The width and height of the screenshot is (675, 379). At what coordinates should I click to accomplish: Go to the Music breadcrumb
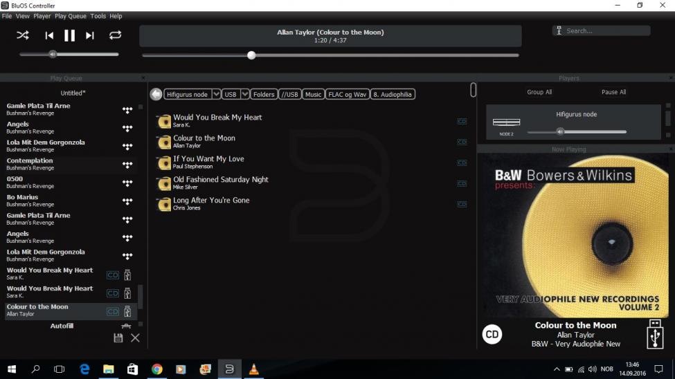pos(313,94)
